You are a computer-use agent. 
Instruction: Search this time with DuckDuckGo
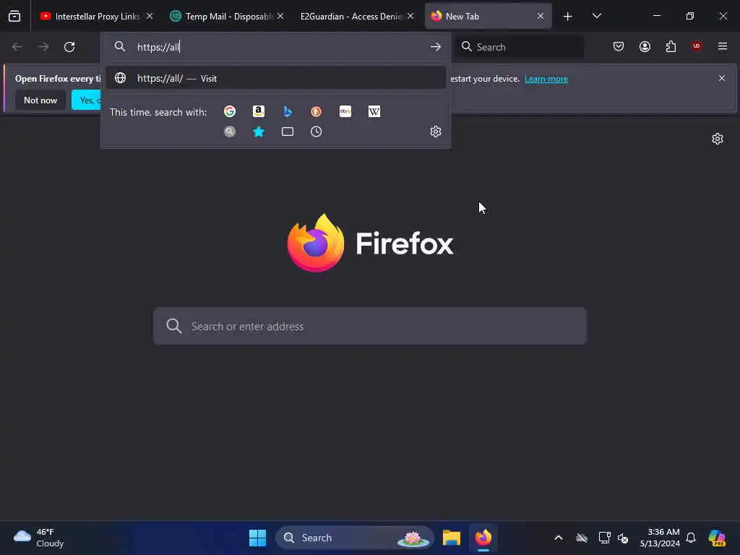317,111
